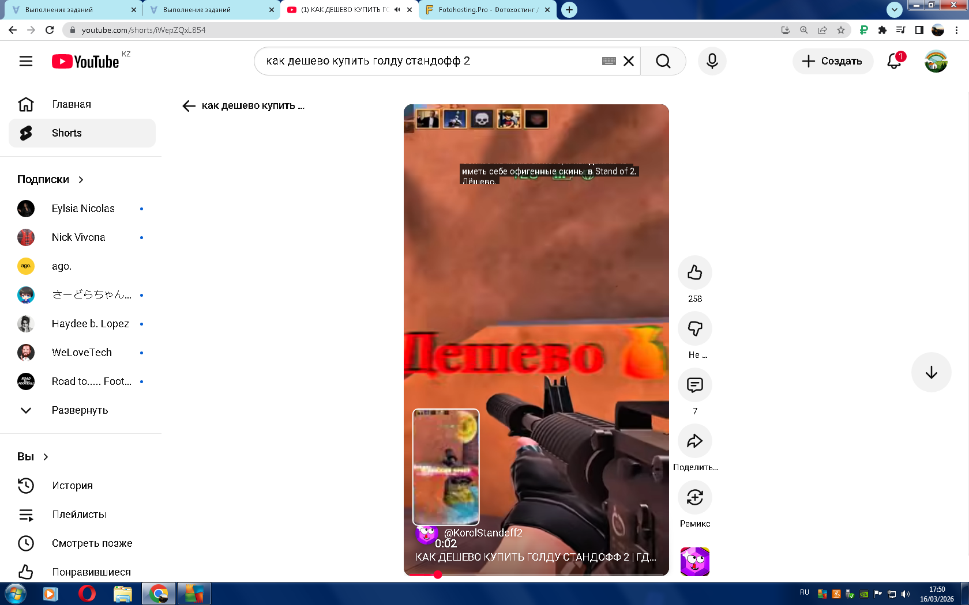Mute the YouTube tab audio indicator
Viewport: 969px width, 605px height.
(397, 10)
